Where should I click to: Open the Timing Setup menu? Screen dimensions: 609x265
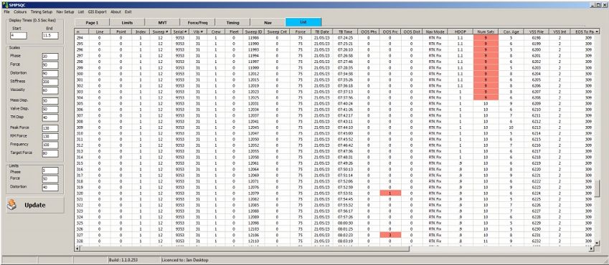click(x=41, y=12)
